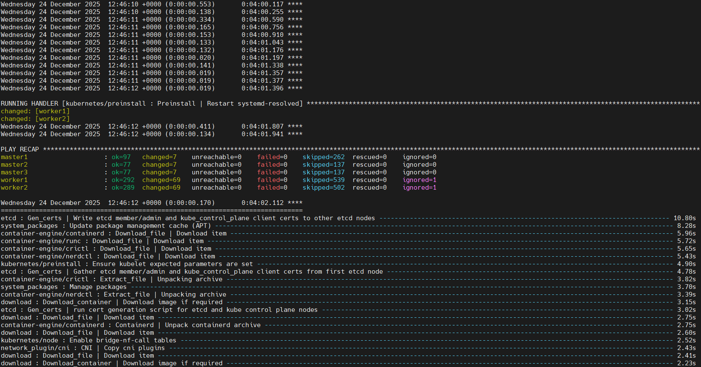Click 'changed=69' in the worker2 row
701x367 pixels.
[x=161, y=188]
